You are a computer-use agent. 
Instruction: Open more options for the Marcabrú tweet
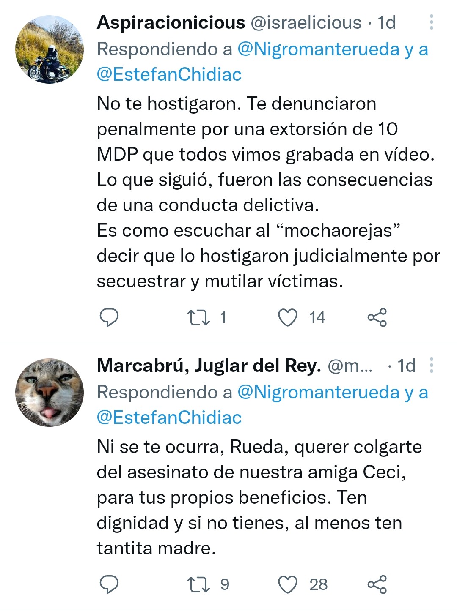(431, 366)
